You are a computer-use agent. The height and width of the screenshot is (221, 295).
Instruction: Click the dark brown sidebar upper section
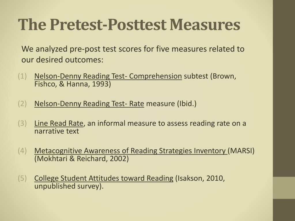click(x=284, y=88)
